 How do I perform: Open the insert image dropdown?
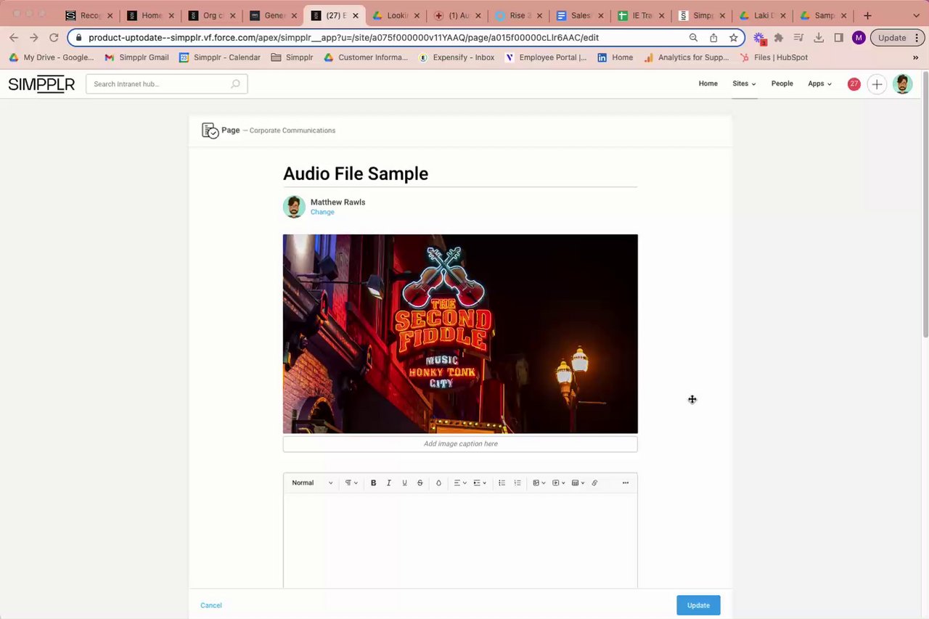[x=539, y=483]
